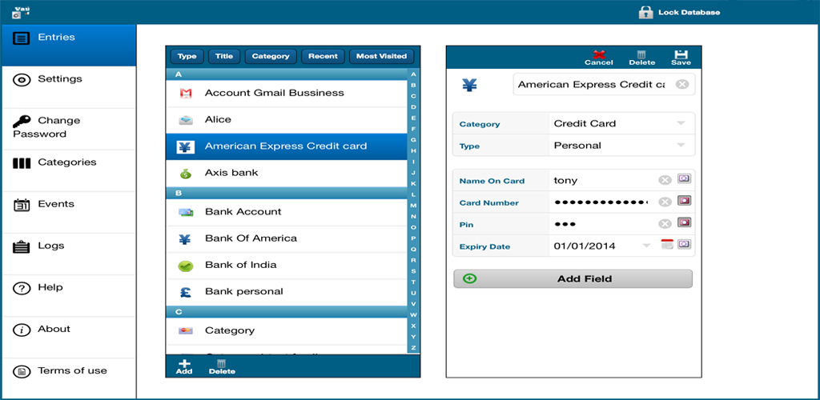Open Help from the sidebar

[x=68, y=296]
